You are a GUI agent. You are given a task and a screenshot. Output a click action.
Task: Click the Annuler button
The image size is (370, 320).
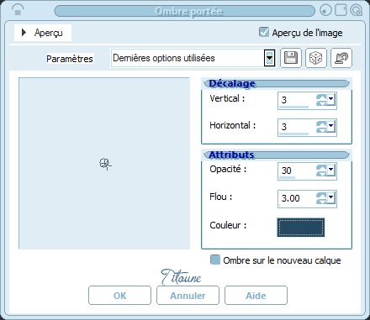tap(188, 296)
